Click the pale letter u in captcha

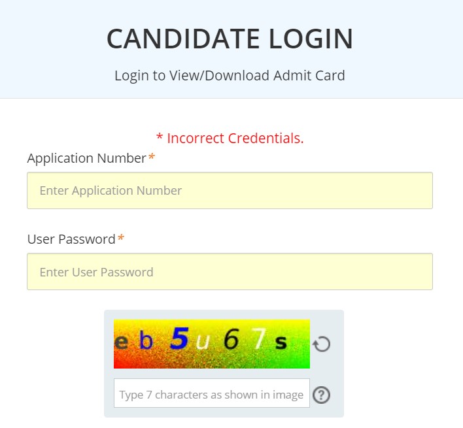(203, 342)
